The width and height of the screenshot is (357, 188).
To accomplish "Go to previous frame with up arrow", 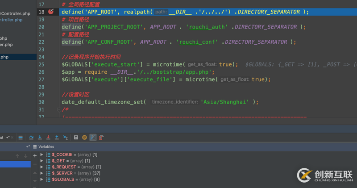I will click(17, 156).
